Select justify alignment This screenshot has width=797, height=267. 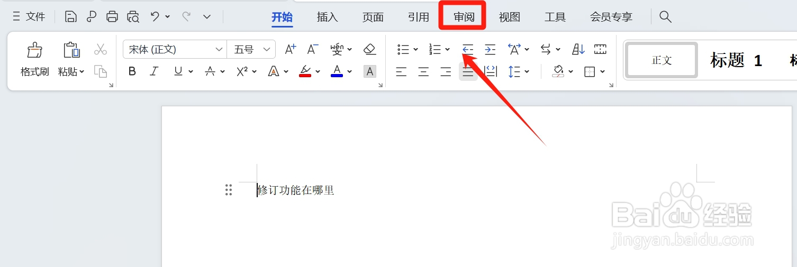coord(468,71)
